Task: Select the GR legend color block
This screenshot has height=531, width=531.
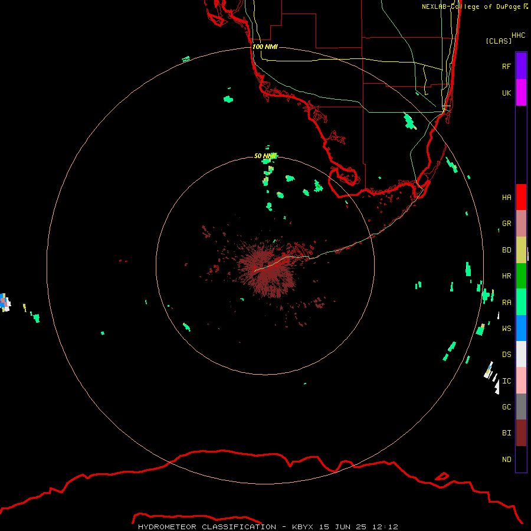Action: pyautogui.click(x=521, y=224)
